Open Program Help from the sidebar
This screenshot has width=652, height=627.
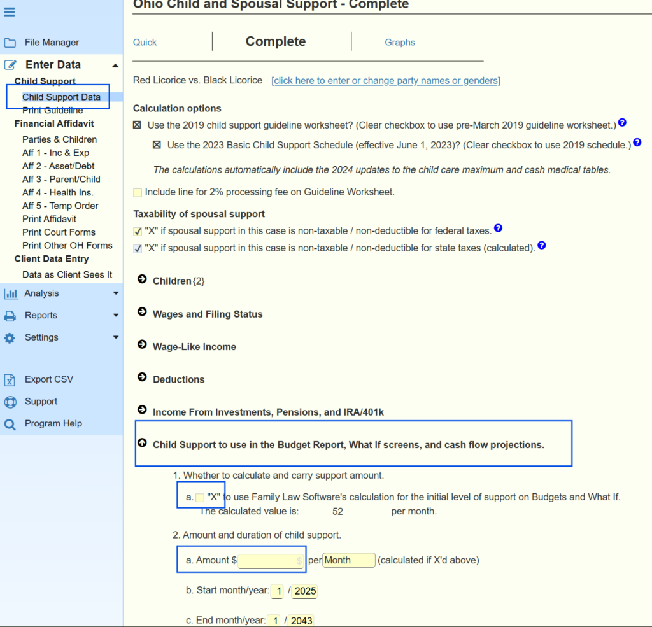tap(53, 423)
